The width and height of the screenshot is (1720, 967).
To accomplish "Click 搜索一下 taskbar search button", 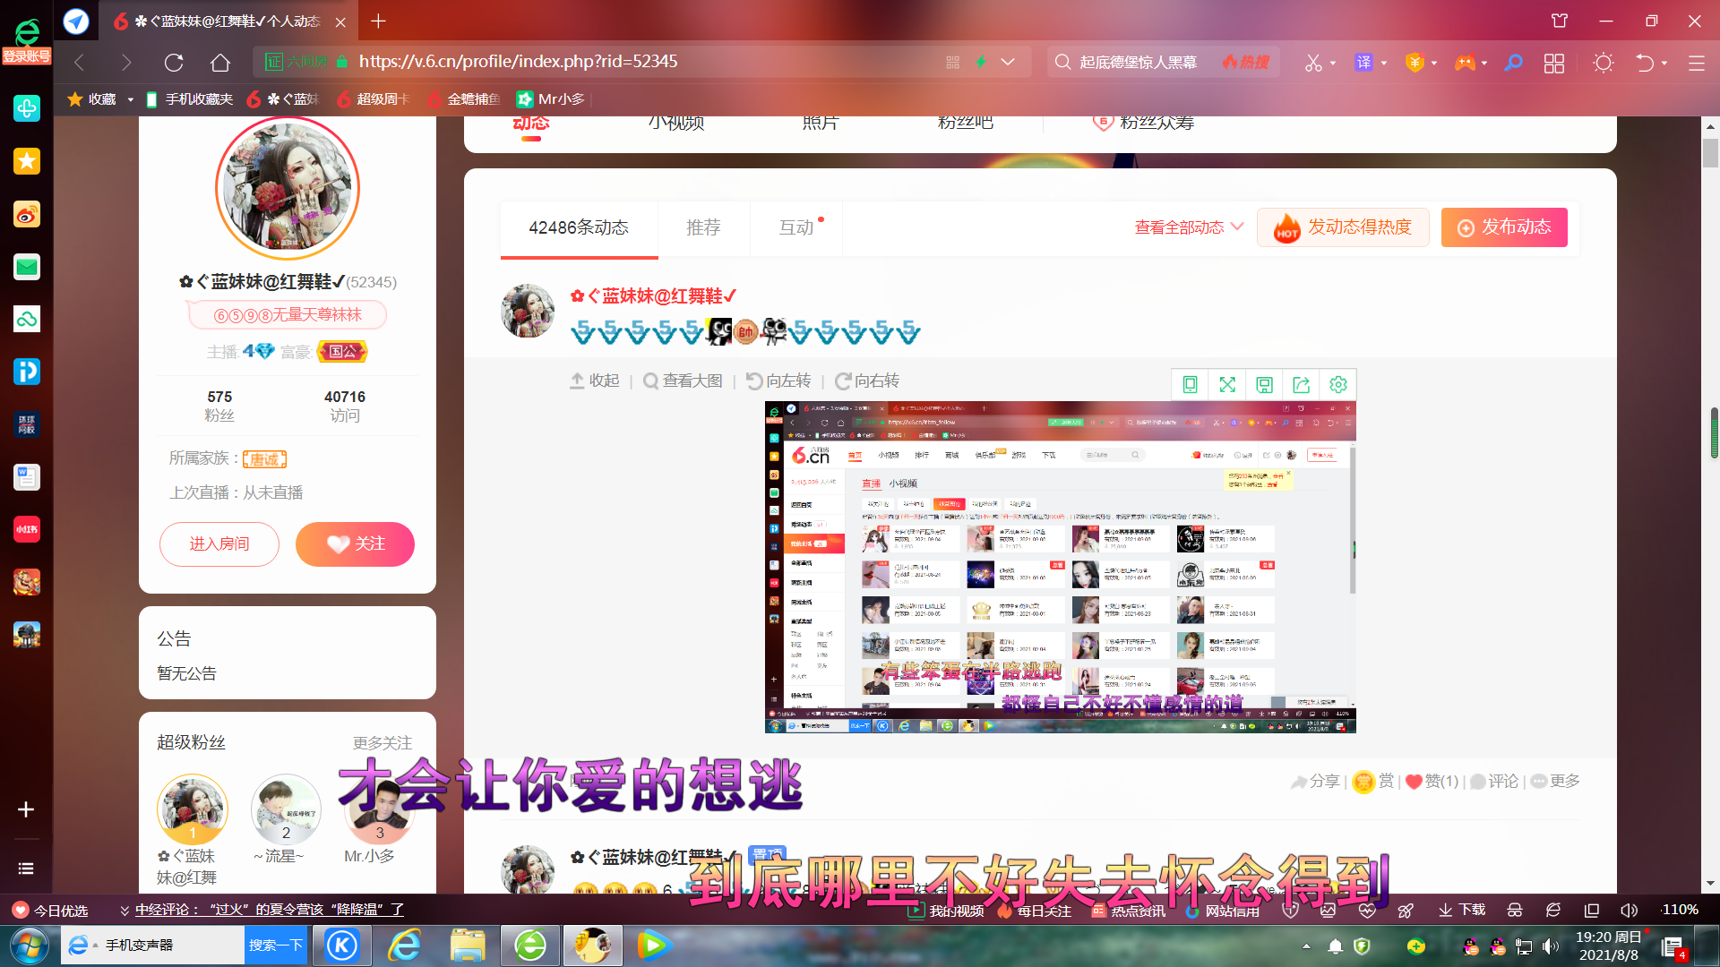I will tap(276, 945).
